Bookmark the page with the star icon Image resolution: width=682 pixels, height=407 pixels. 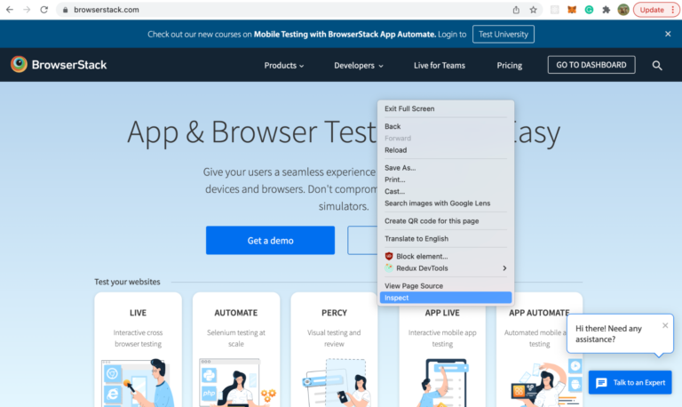533,10
